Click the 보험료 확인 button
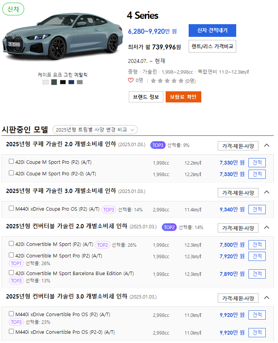 click(183, 97)
